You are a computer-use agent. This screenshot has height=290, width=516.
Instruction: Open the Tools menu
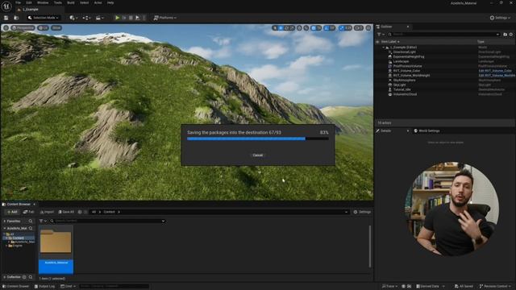pos(58,2)
